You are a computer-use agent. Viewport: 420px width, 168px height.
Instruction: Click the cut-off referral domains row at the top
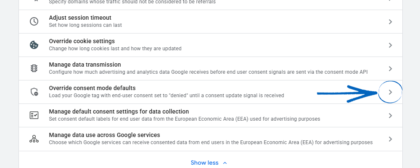tap(132, 3)
